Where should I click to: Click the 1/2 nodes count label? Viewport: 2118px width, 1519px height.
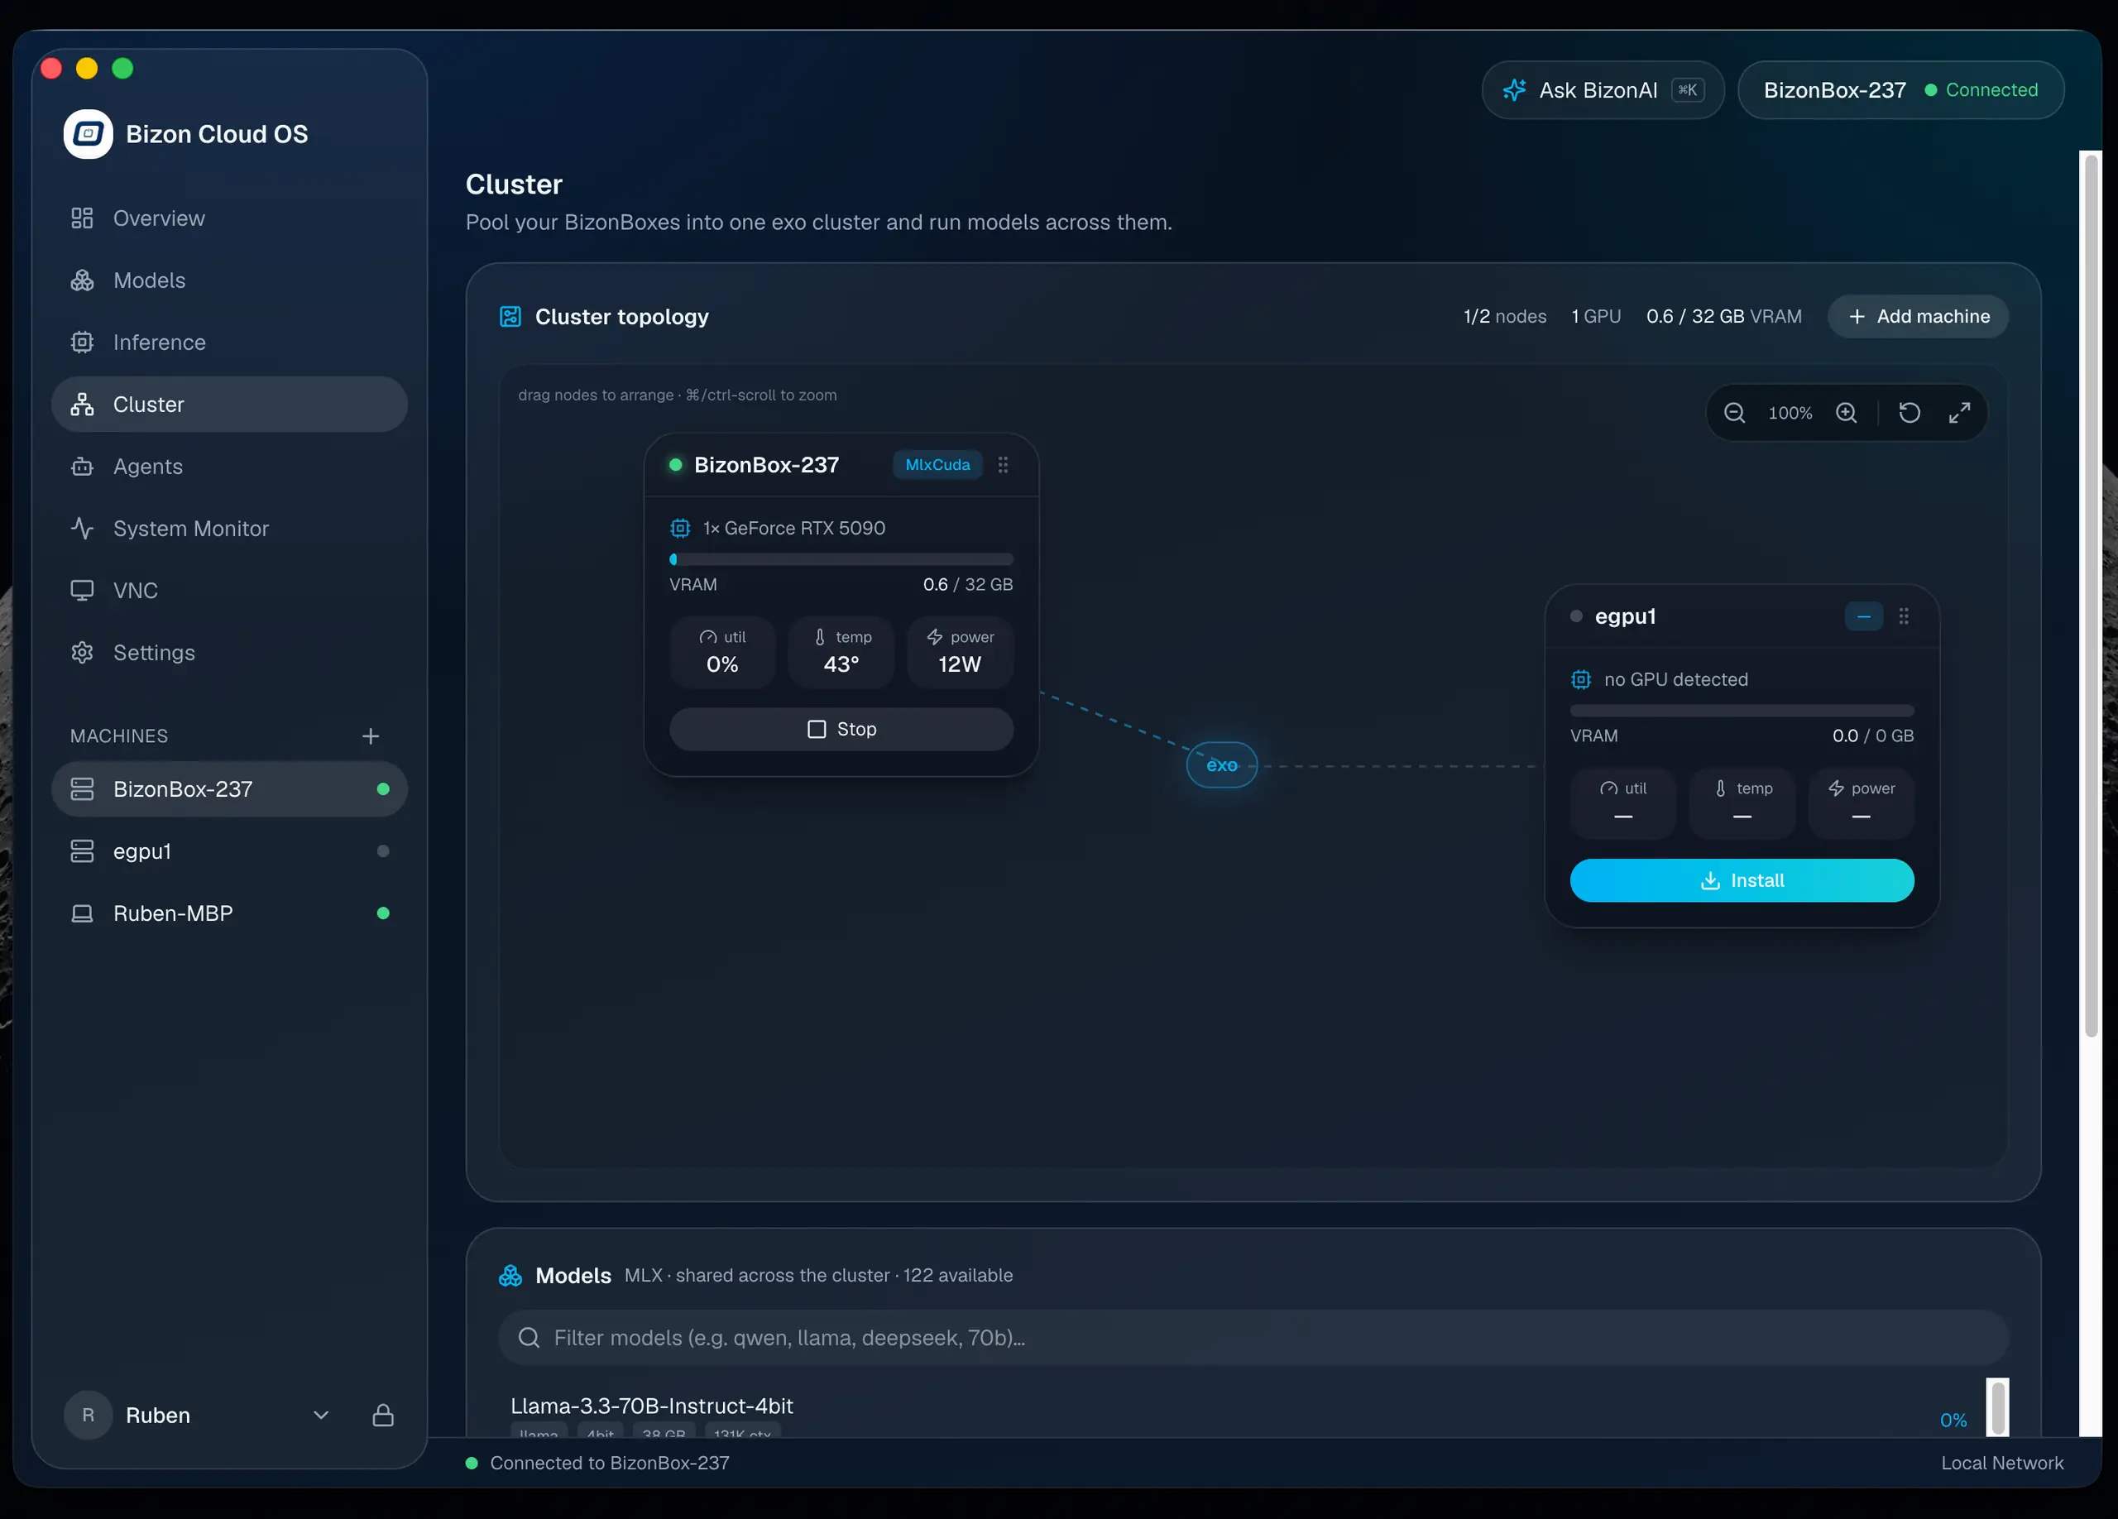tap(1504, 317)
